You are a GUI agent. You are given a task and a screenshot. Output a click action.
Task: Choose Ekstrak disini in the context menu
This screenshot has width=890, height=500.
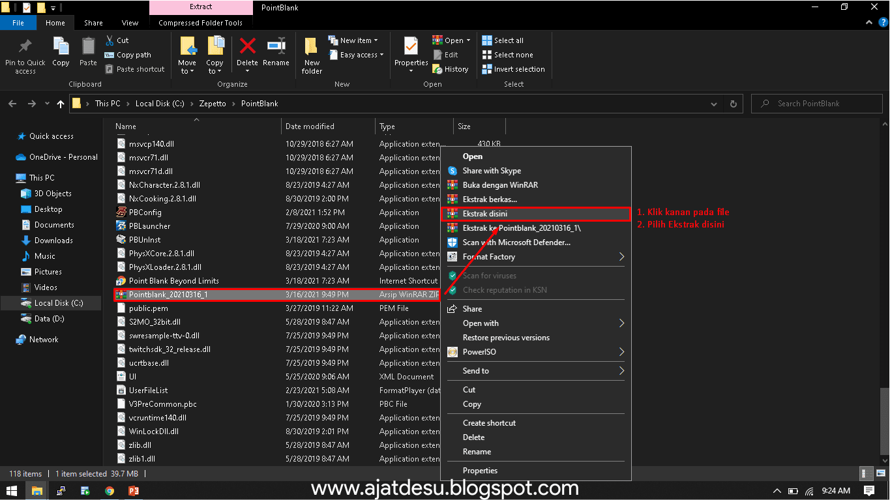536,214
